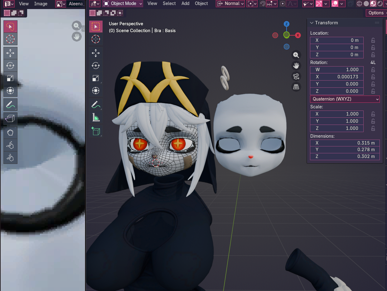This screenshot has height=291, width=387.
Task: Toggle X-ray mode in the viewport header
Action: click(x=351, y=4)
